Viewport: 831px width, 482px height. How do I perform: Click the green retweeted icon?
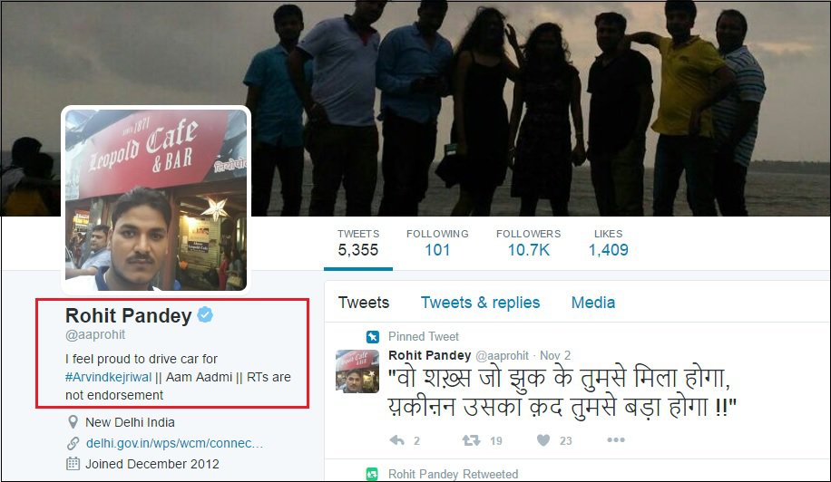coord(373,474)
